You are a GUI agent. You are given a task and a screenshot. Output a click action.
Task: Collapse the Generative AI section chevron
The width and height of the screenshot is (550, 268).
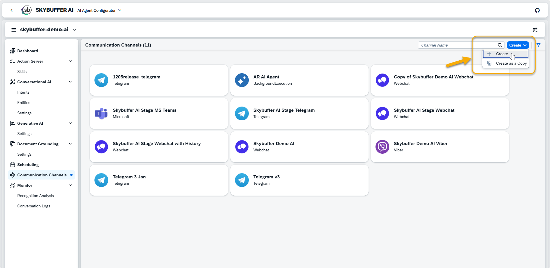(70, 123)
